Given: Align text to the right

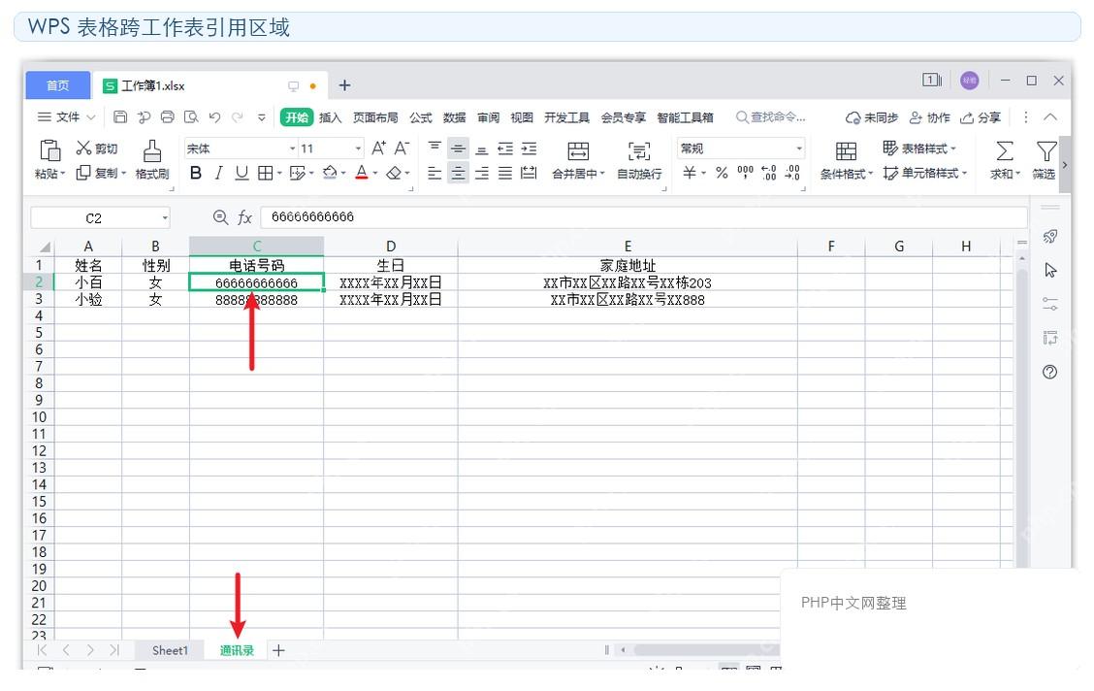Looking at the screenshot, I should point(481,173).
